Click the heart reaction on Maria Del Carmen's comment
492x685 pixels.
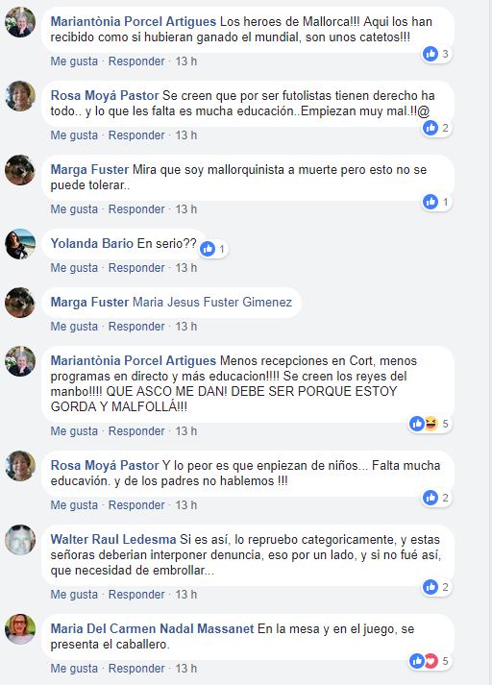(431, 661)
